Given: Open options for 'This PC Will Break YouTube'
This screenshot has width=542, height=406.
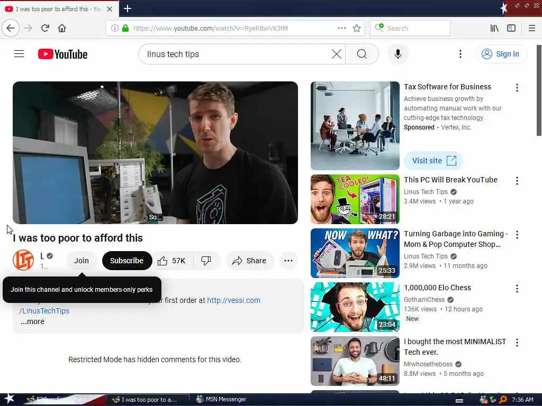Looking at the screenshot, I should 517,181.
